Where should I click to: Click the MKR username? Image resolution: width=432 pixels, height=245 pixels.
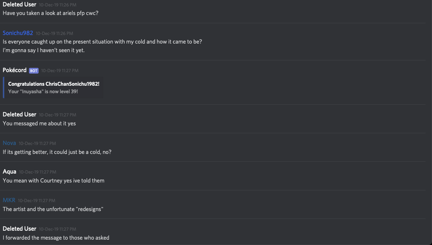coord(9,200)
